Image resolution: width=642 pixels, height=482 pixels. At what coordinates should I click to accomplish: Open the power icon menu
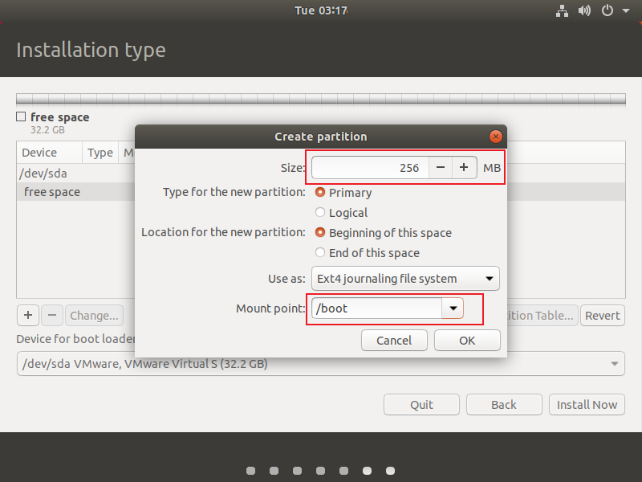(607, 10)
